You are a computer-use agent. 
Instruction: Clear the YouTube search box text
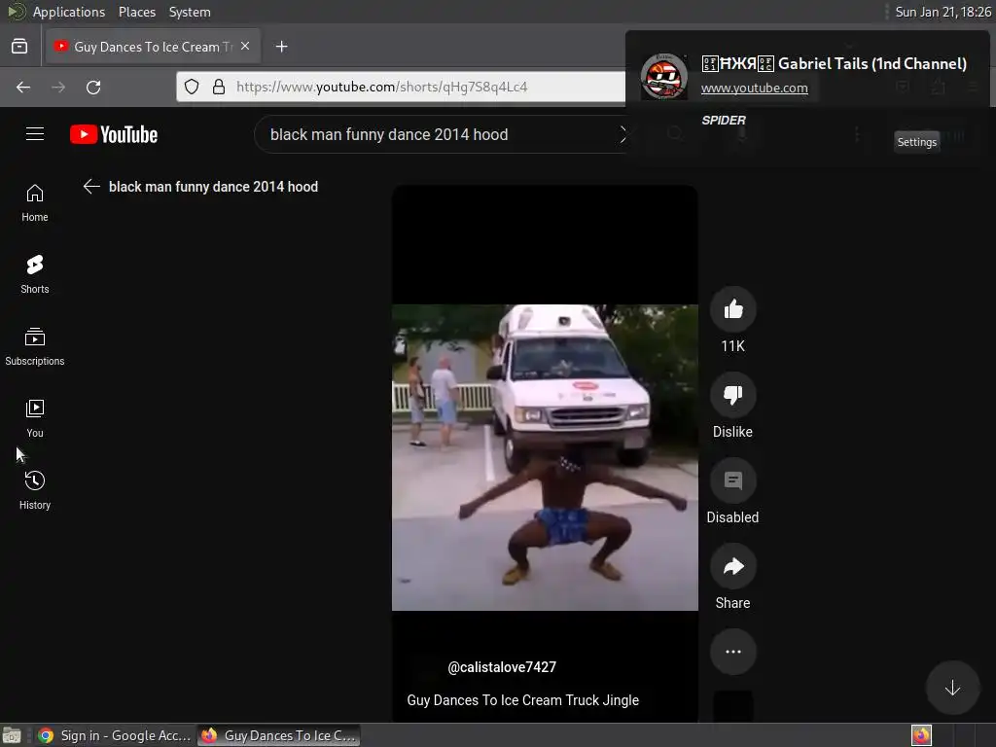point(622,134)
